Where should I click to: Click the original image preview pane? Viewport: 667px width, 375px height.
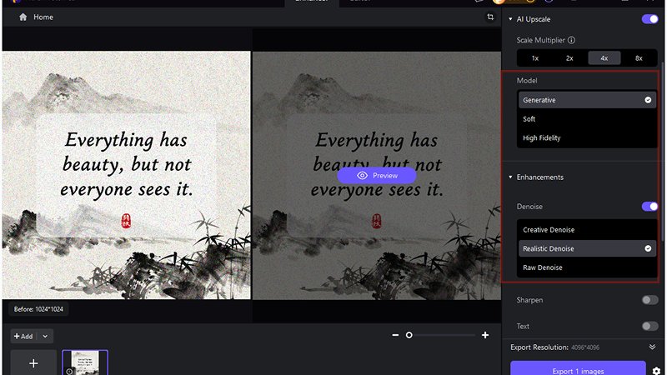(127, 175)
